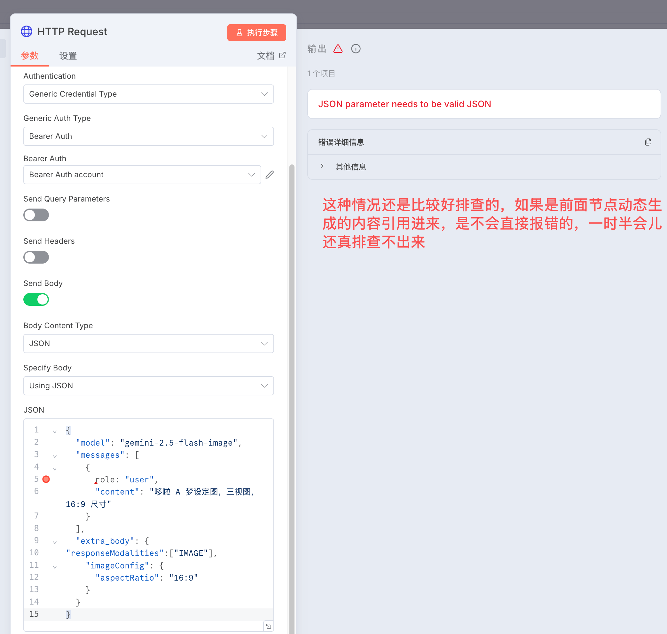Enable the Send Query Parameters toggle
This screenshot has width=667, height=634.
[x=36, y=215]
